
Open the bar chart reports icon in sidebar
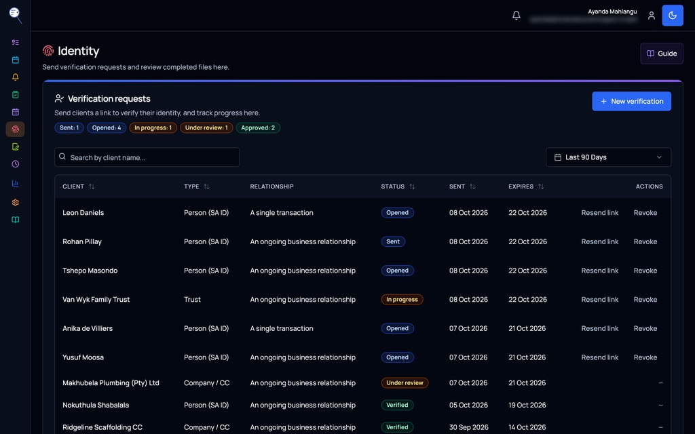point(15,183)
